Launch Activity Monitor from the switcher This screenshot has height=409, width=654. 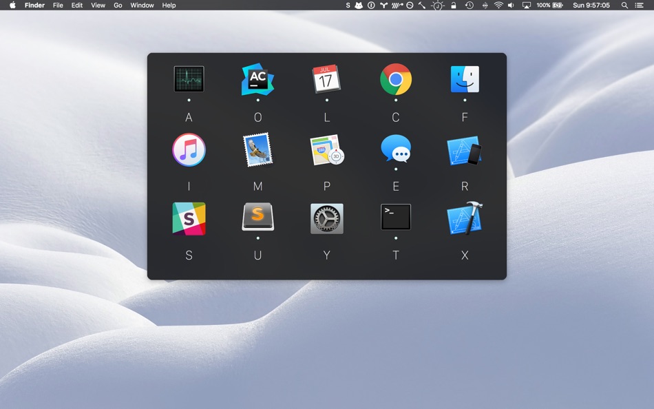[x=189, y=79]
